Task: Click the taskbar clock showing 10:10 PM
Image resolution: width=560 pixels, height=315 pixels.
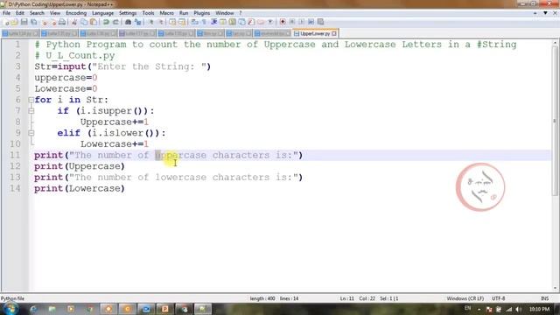Action: pos(539,309)
